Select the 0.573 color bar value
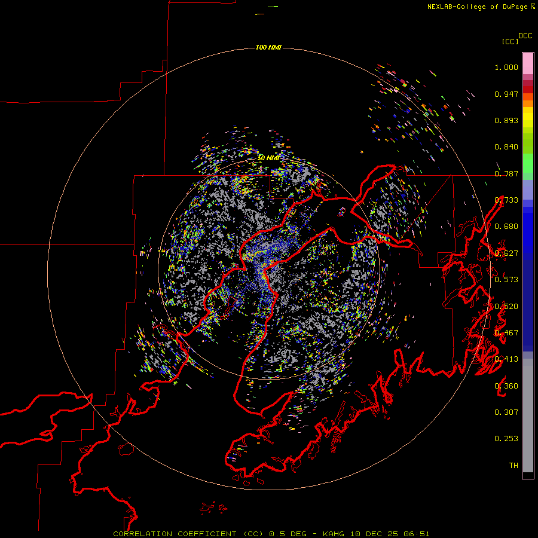 [506, 280]
